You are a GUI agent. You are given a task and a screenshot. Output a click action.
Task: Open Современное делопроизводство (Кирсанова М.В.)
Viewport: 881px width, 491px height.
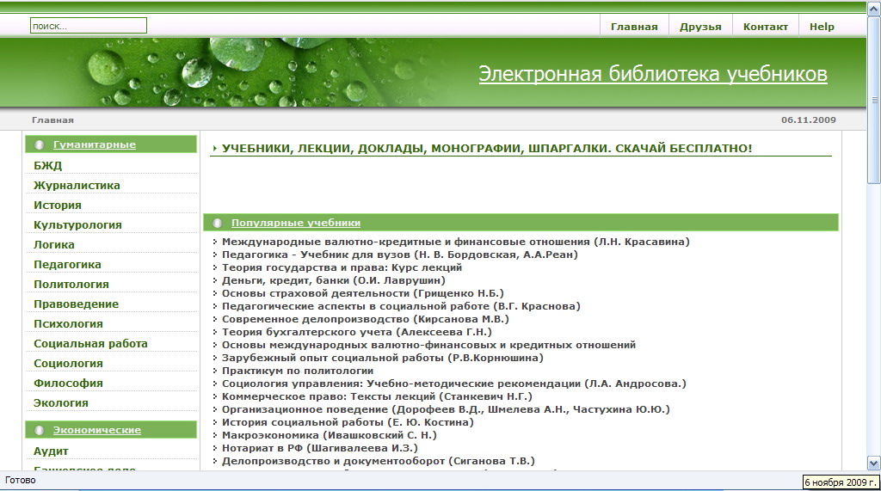tap(365, 319)
